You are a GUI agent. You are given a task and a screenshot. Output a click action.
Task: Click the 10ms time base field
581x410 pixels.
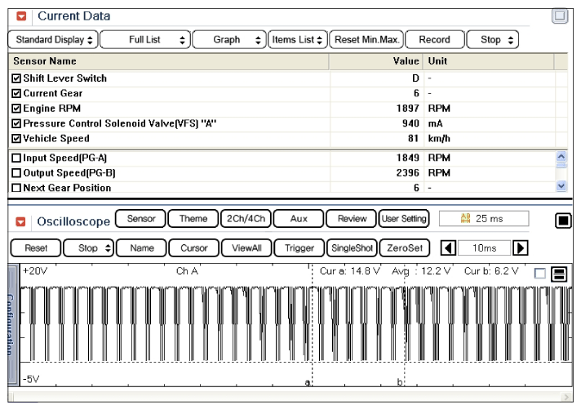[x=484, y=248]
